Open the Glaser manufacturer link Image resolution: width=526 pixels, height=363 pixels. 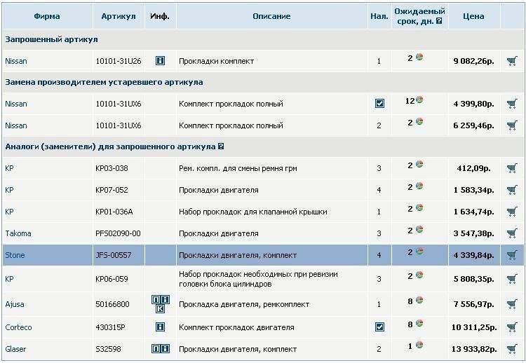point(16,349)
